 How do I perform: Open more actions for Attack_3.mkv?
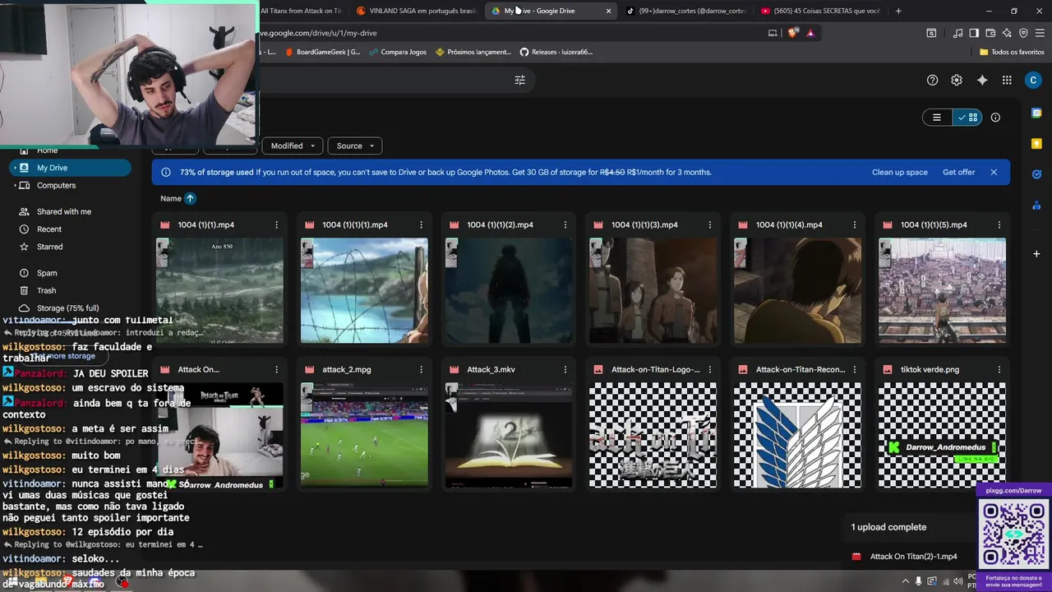[x=565, y=369]
